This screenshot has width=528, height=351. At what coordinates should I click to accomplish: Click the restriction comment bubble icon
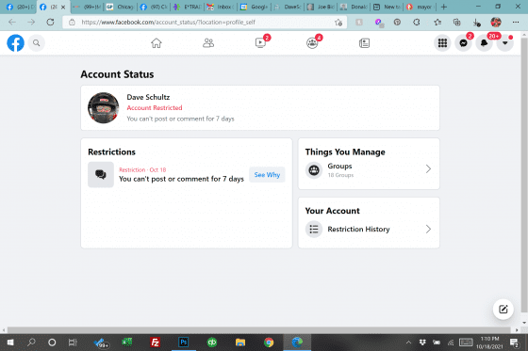(x=101, y=174)
